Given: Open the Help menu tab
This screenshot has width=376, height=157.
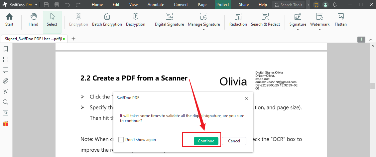Looking at the screenshot, I should tap(263, 5).
